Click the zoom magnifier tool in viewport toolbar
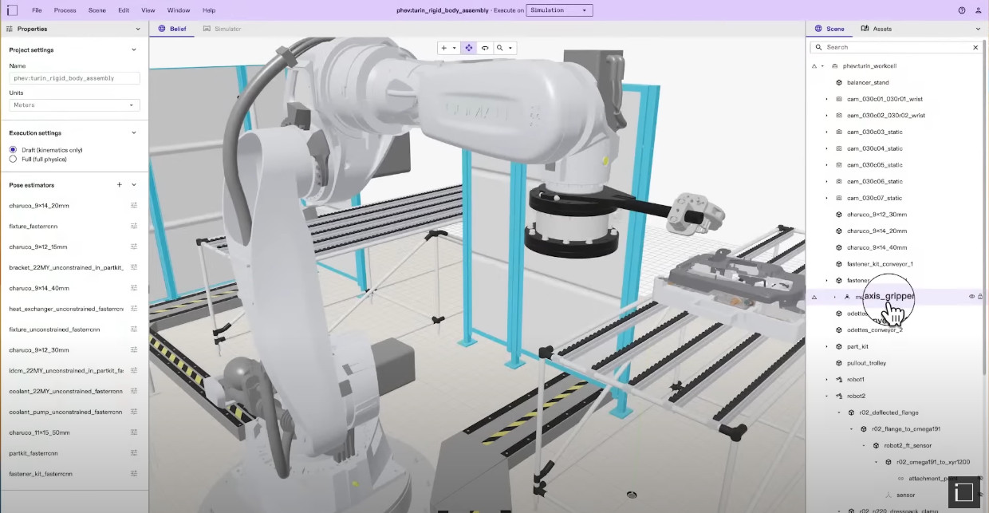Screen dimensions: 989x513 pyautogui.click(x=498, y=47)
